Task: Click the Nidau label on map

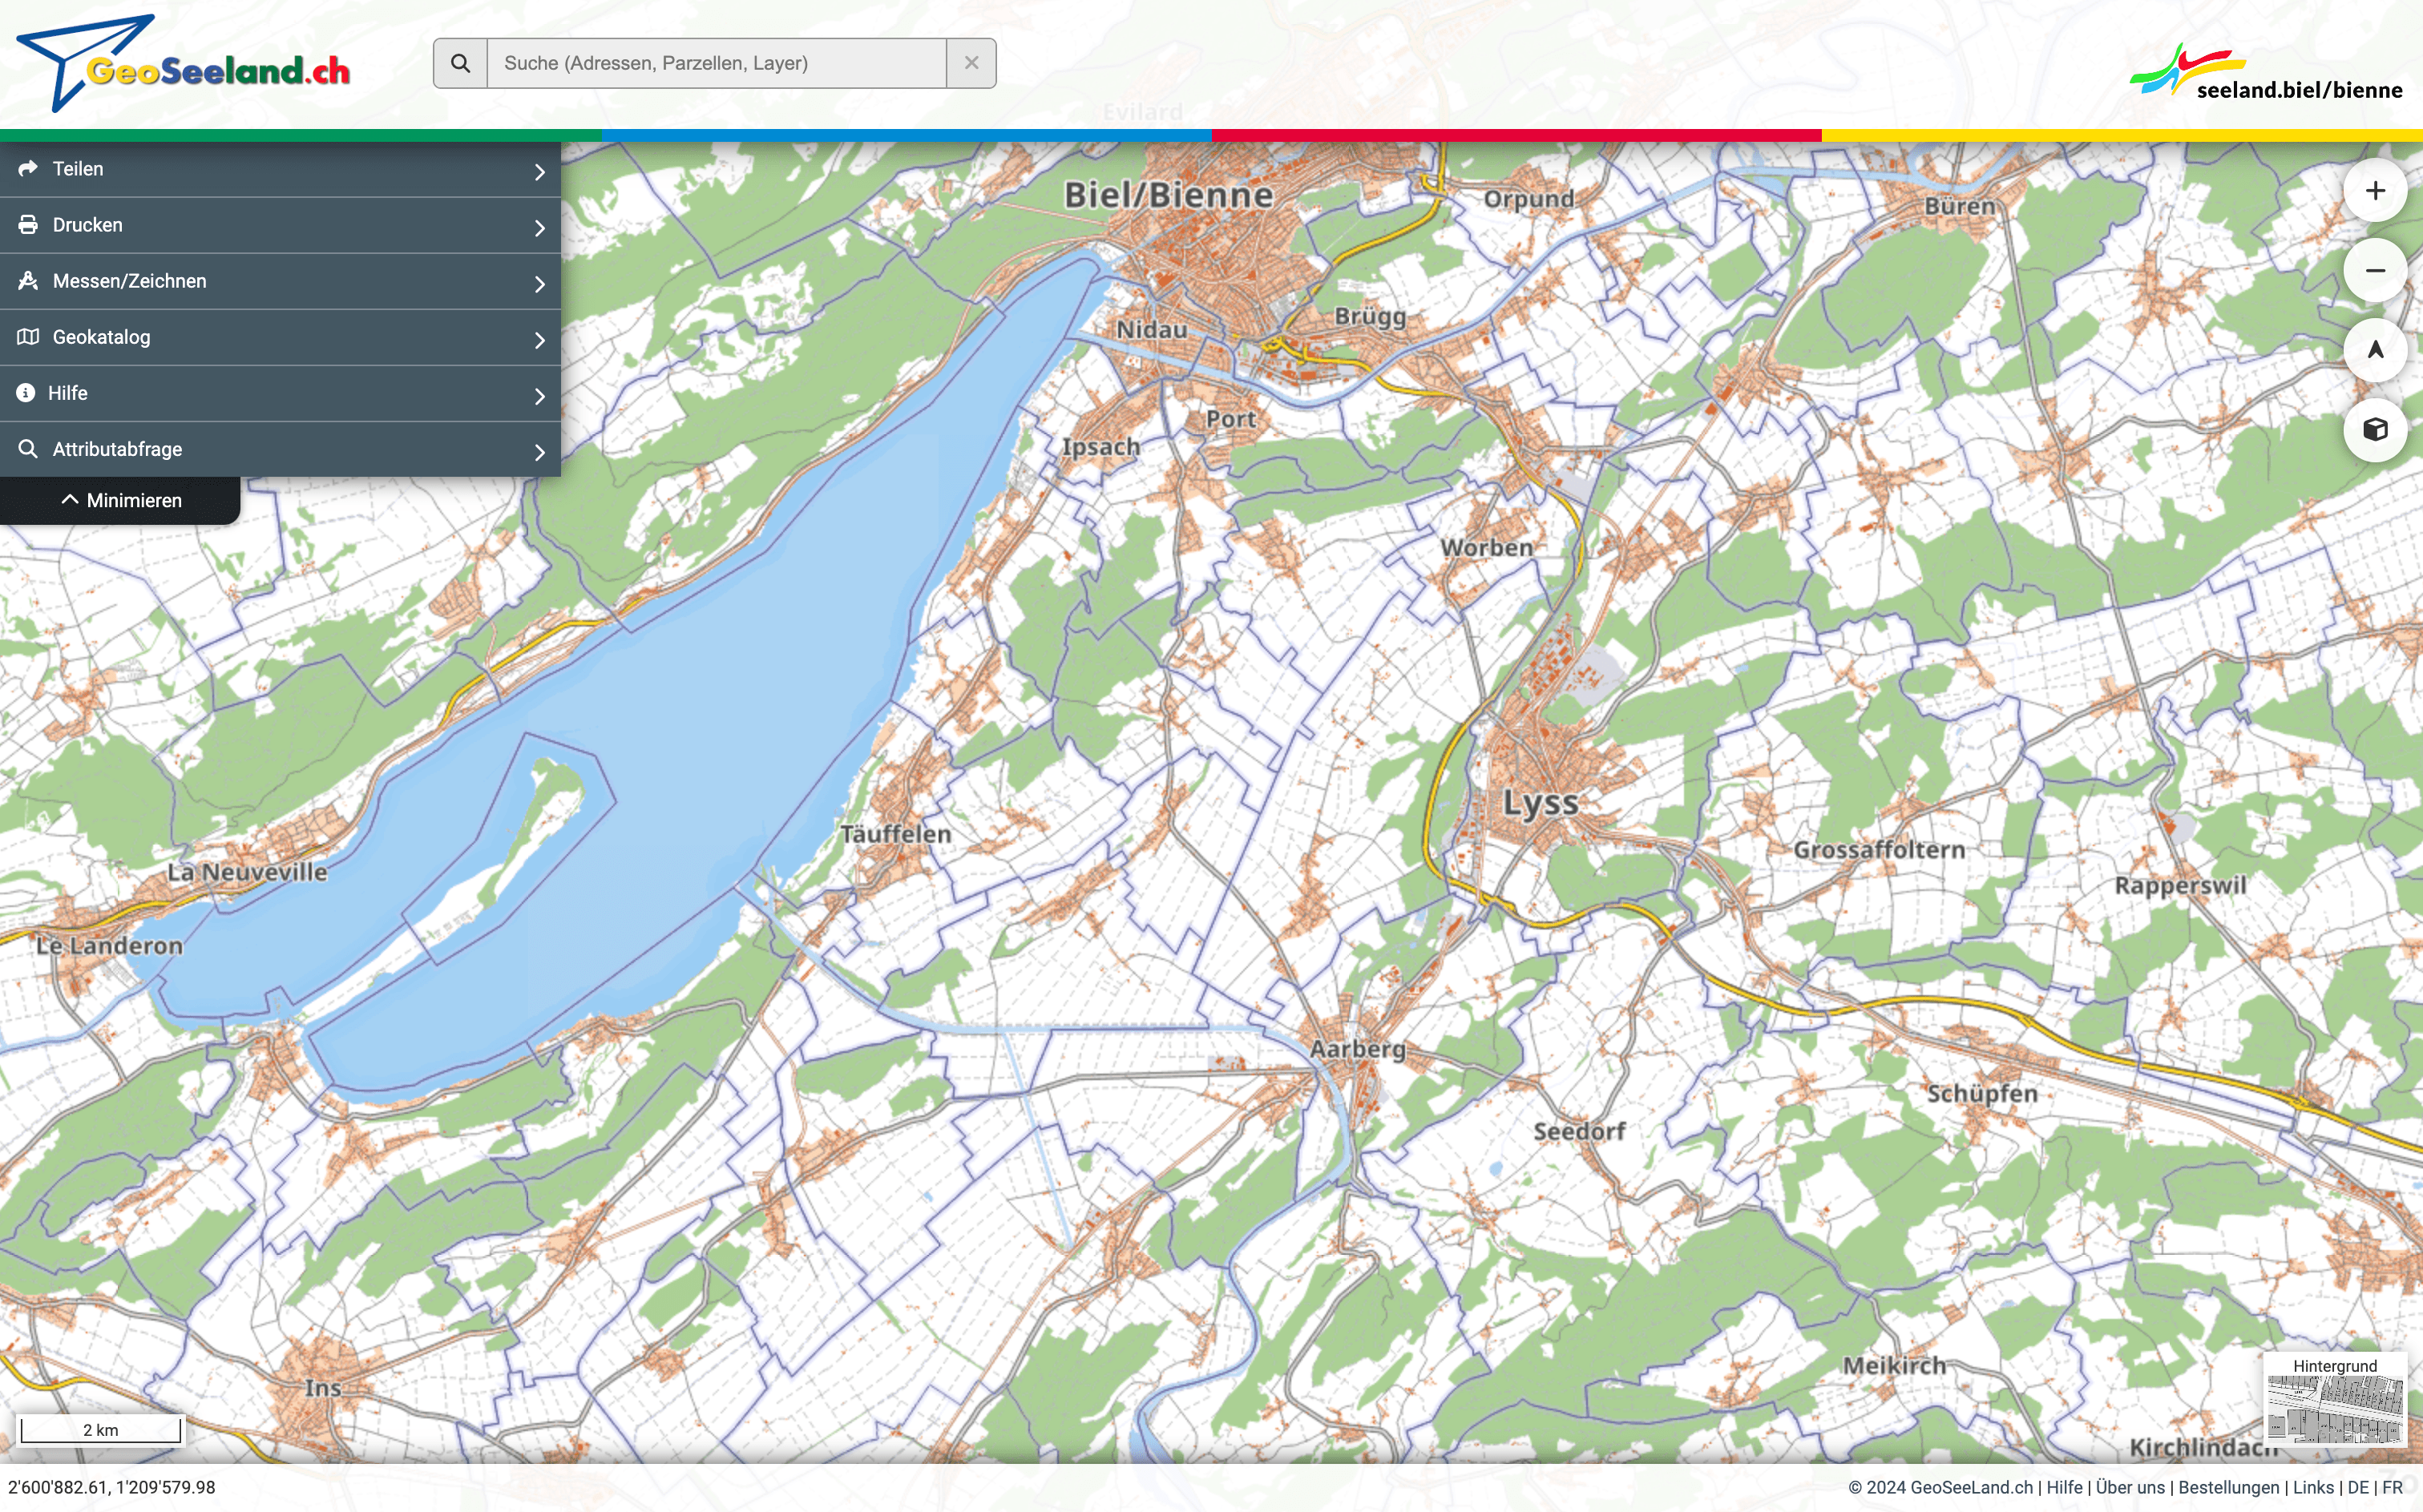Action: coord(1152,330)
